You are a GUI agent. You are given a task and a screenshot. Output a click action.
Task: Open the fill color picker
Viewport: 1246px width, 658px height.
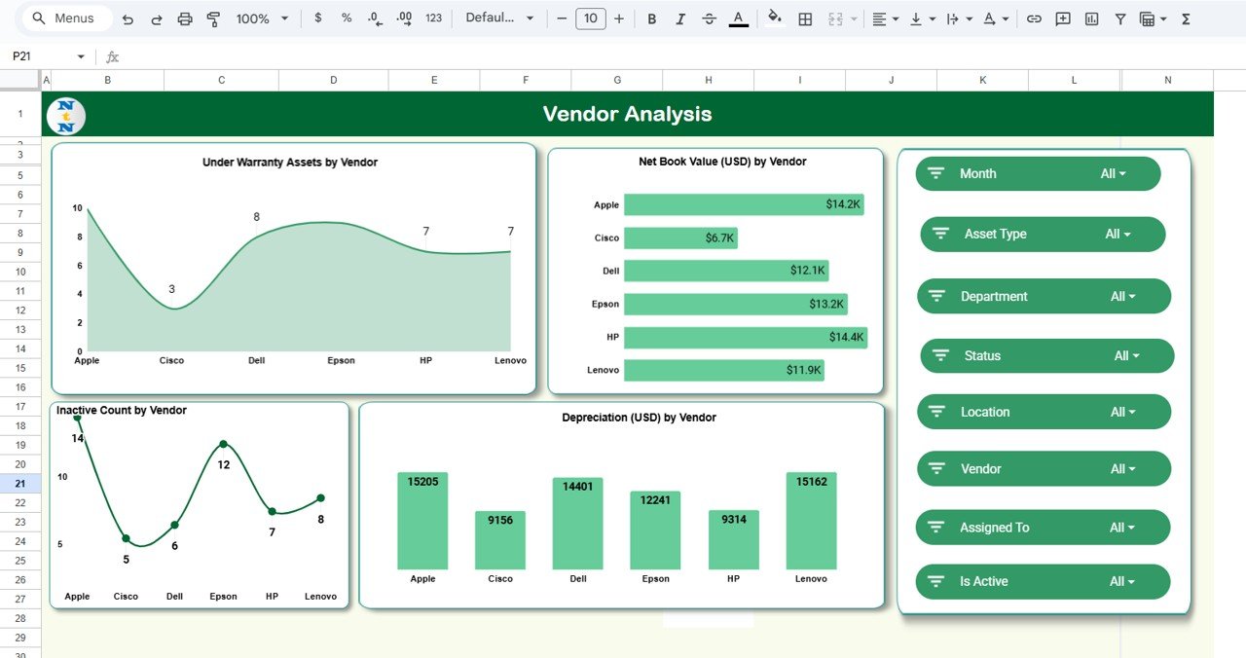(x=775, y=18)
